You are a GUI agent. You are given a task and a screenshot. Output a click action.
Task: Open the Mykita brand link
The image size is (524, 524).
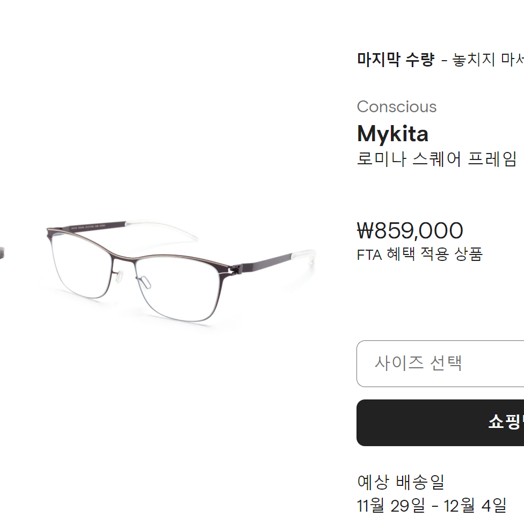[392, 134]
